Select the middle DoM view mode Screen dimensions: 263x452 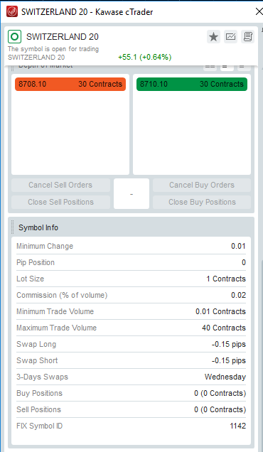point(227,68)
